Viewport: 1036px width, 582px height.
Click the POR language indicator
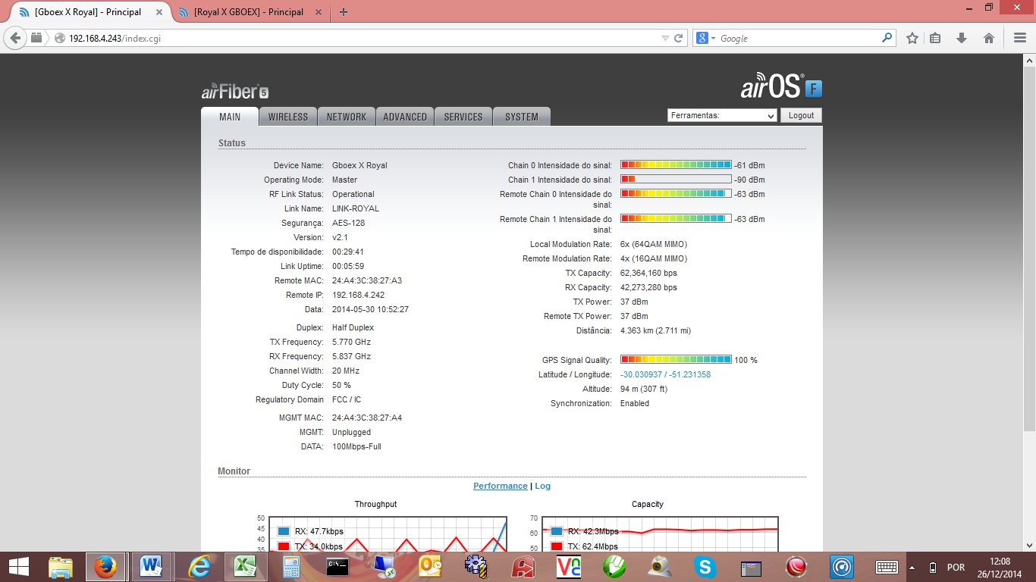[x=956, y=567]
